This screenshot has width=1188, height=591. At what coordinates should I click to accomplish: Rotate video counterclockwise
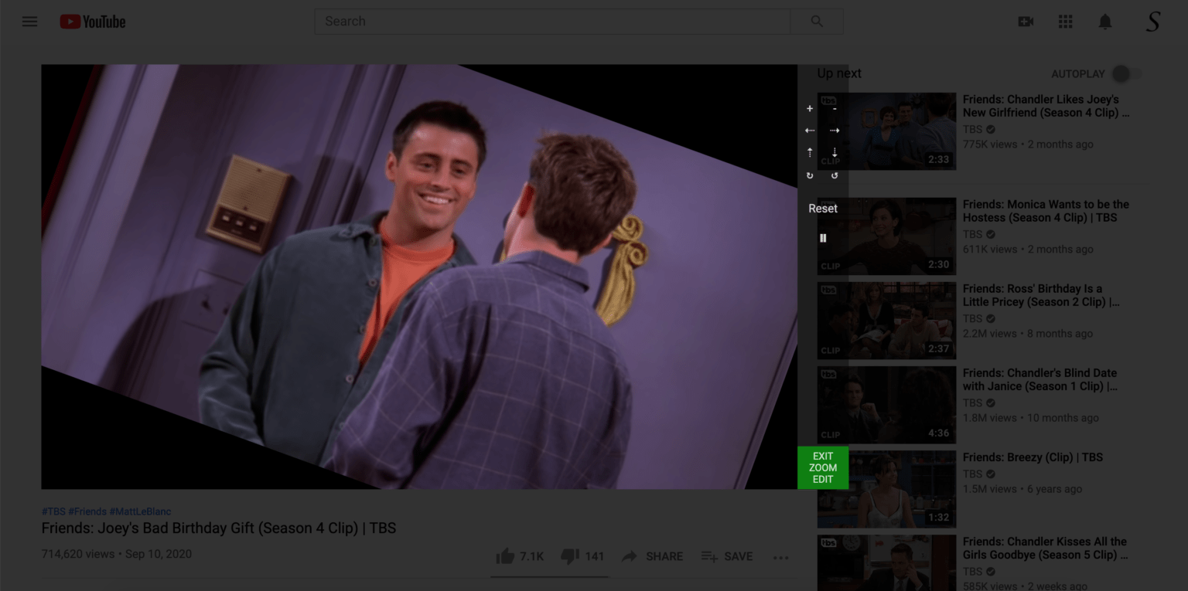click(x=835, y=175)
